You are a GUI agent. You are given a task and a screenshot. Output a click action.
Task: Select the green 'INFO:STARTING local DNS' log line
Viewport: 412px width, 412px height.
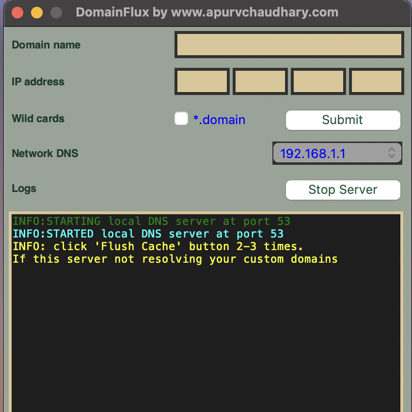click(151, 222)
